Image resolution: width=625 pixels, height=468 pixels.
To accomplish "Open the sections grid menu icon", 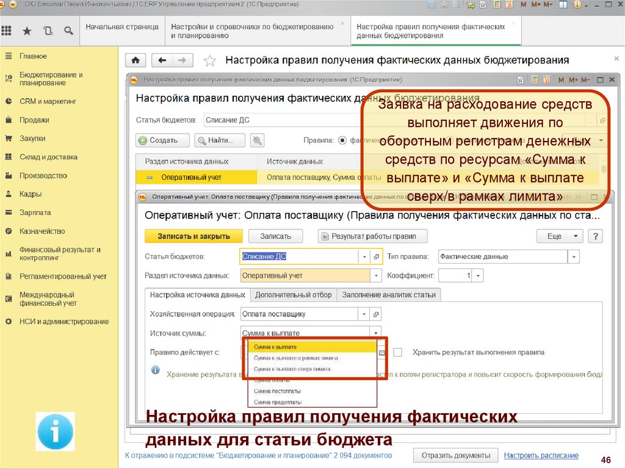I will click(x=7, y=31).
